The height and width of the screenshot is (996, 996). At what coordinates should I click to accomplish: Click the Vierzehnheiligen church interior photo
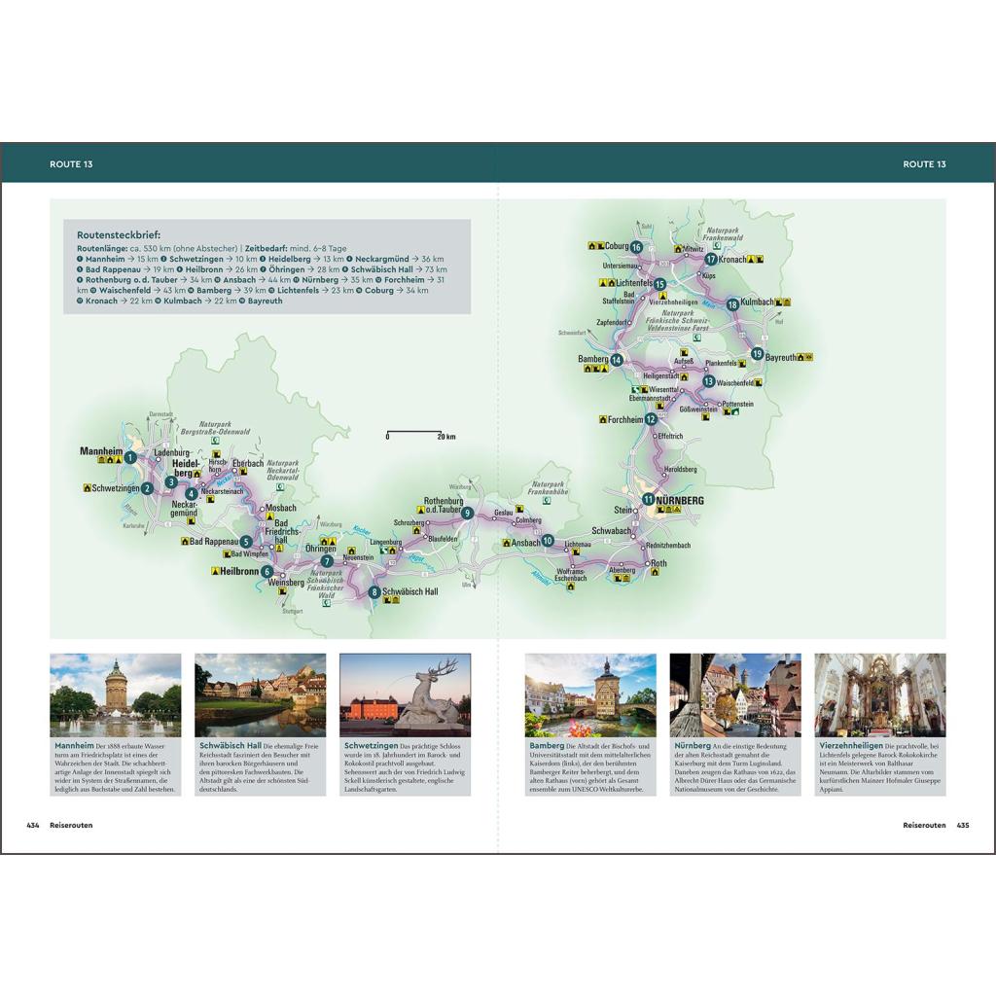click(x=879, y=694)
